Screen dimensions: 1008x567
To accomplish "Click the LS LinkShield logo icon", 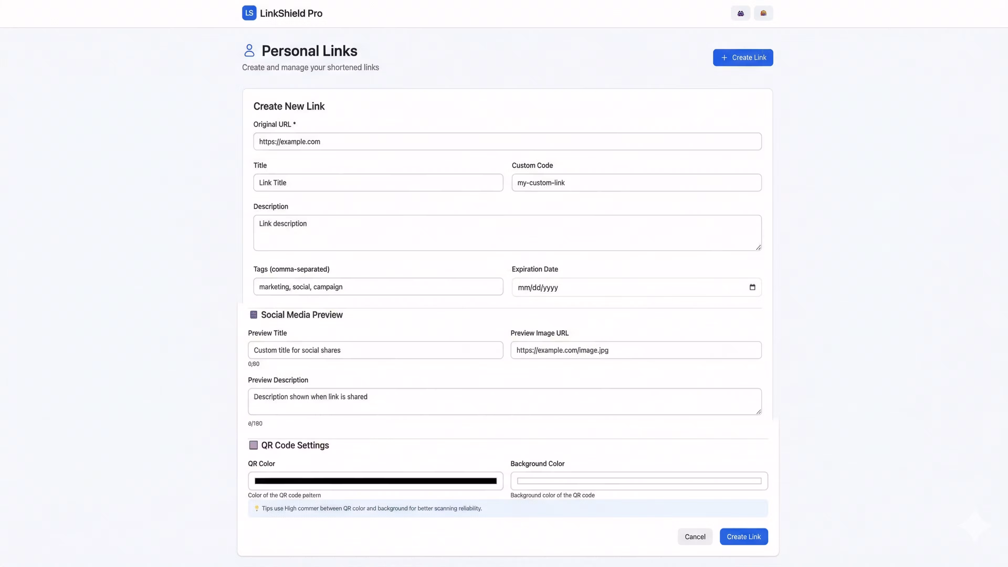I will (249, 13).
